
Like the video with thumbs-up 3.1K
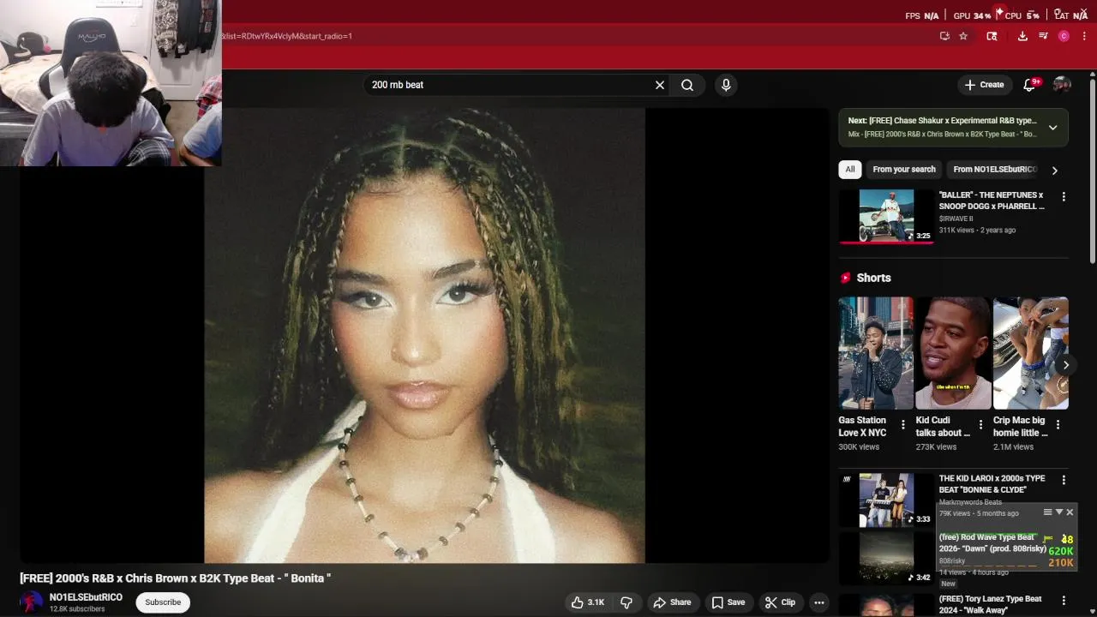pyautogui.click(x=588, y=602)
